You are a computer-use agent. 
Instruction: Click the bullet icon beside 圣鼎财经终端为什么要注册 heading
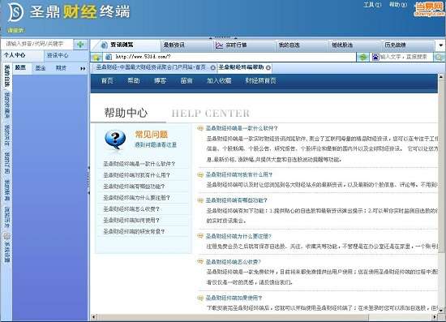tap(200, 236)
